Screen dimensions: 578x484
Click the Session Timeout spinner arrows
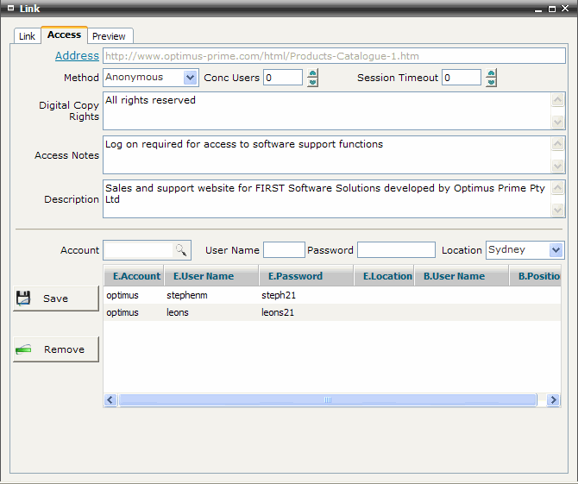pyautogui.click(x=491, y=78)
